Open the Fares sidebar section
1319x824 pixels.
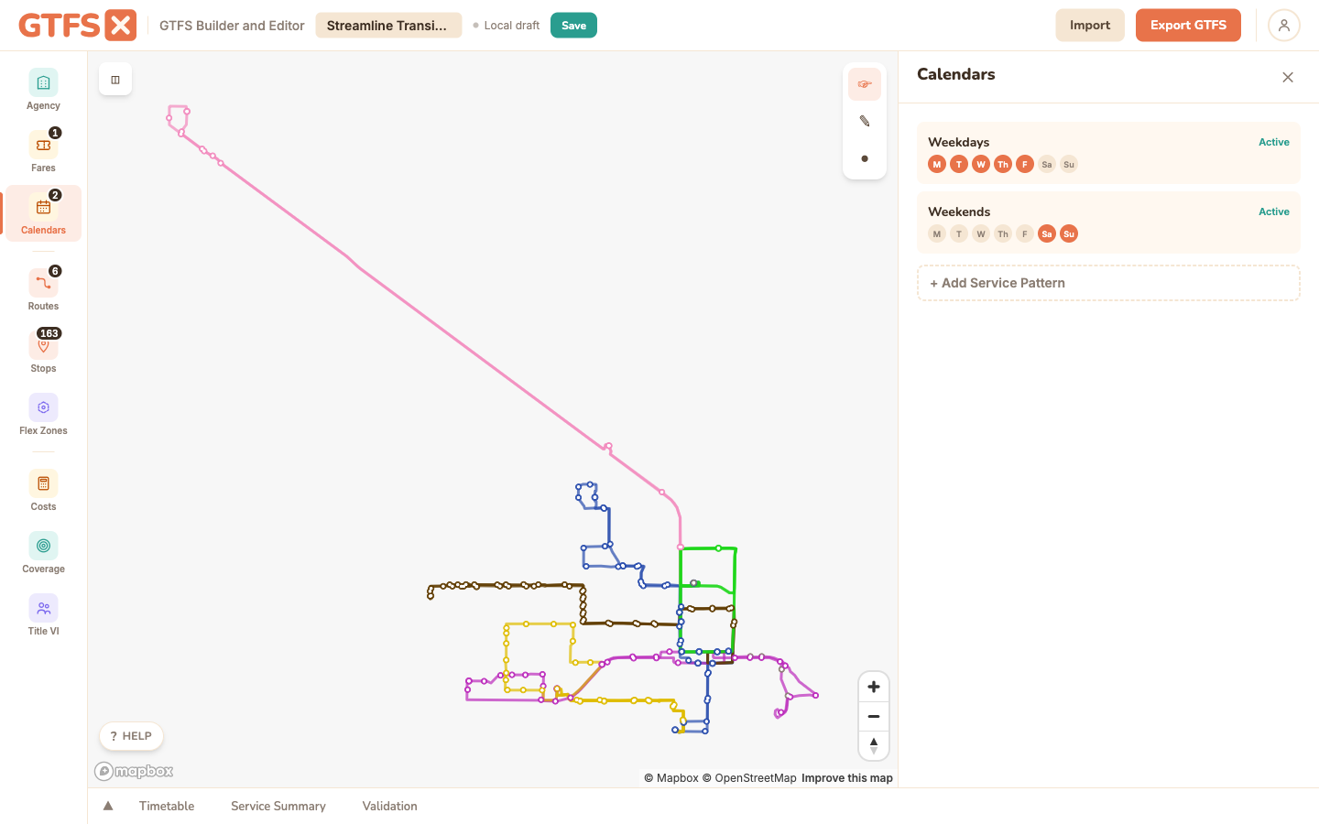tap(43, 152)
